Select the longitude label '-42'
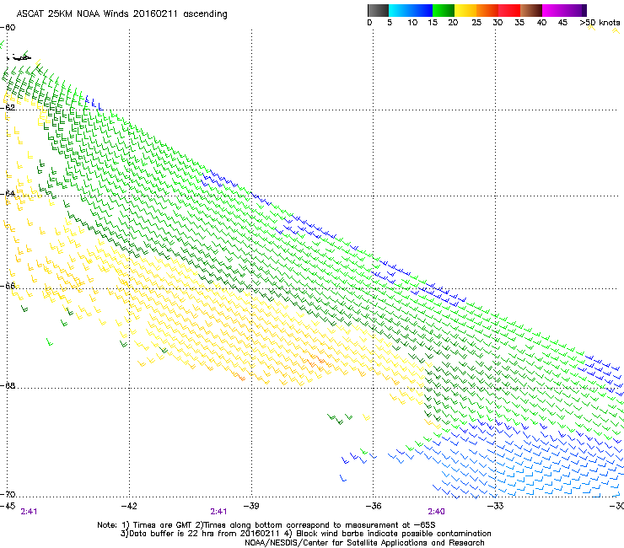Viewport: 624px width, 548px height. click(x=129, y=506)
